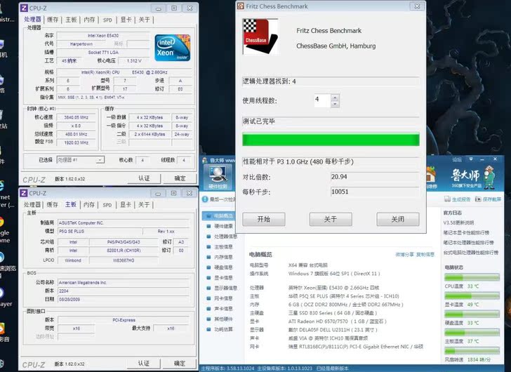Click the Intel Xeon logo in CPU-Z
The image size is (511, 372).
(x=172, y=48)
